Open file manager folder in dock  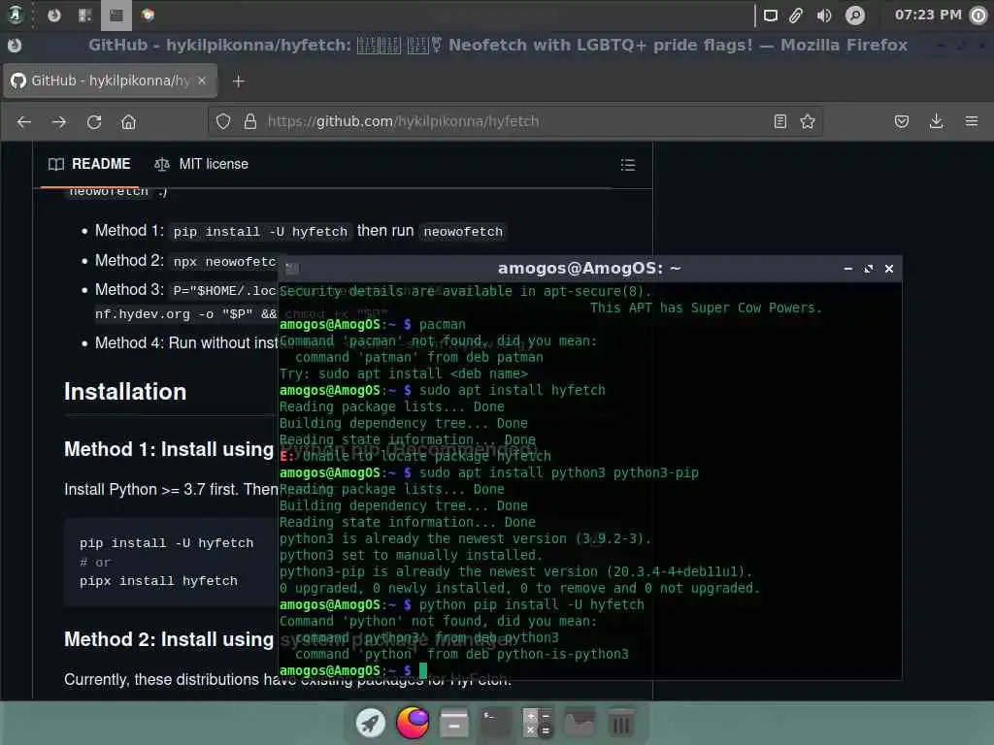coord(580,723)
